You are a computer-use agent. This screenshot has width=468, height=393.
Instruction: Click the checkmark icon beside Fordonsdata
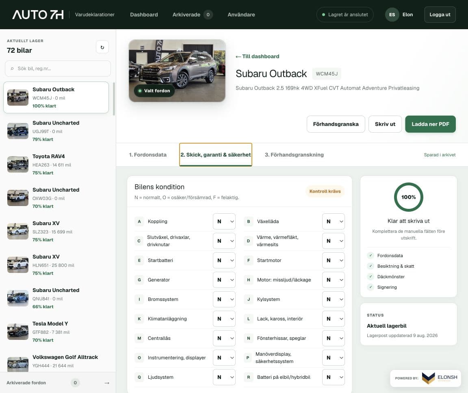pyautogui.click(x=370, y=256)
